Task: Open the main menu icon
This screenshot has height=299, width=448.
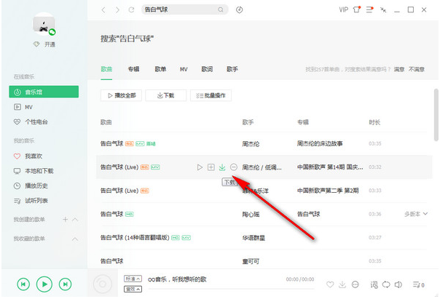Action: point(370,9)
